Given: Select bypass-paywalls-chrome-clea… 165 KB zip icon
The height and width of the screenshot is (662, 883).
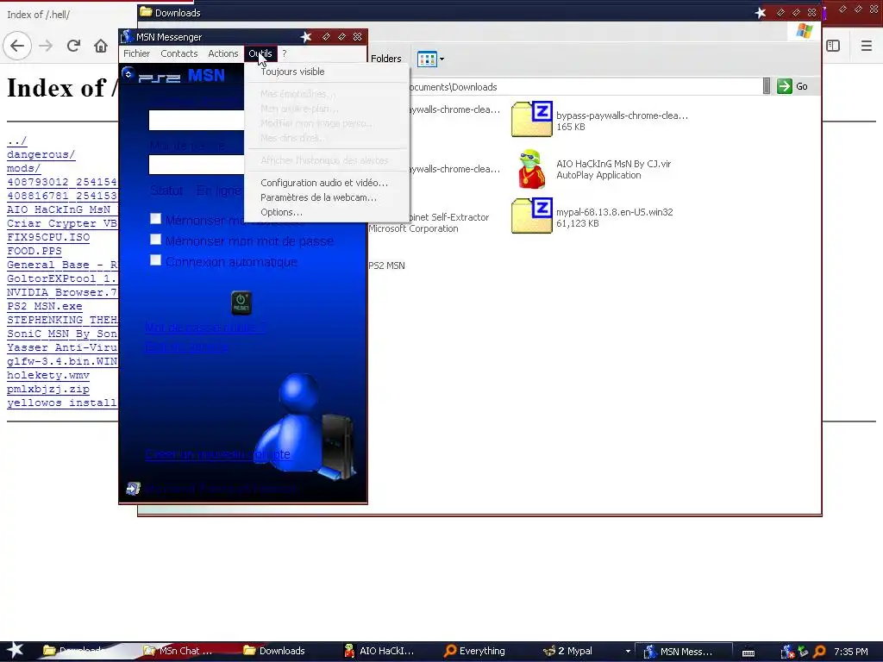Looking at the screenshot, I should 531,119.
